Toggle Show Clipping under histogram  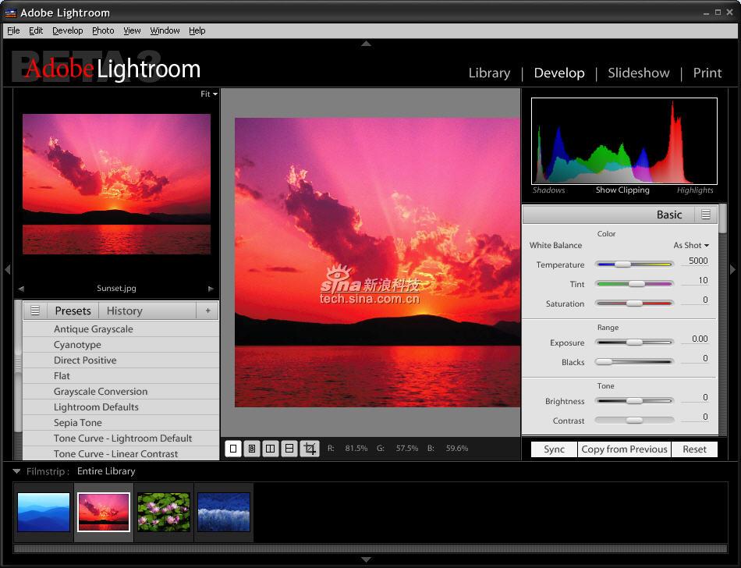(622, 190)
